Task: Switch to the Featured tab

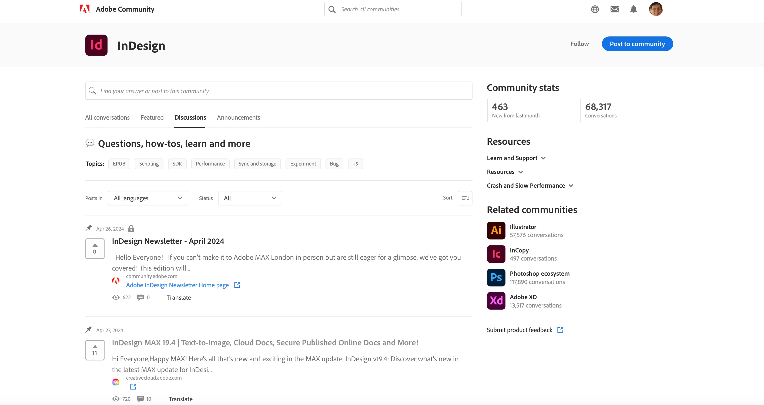Action: (x=152, y=117)
